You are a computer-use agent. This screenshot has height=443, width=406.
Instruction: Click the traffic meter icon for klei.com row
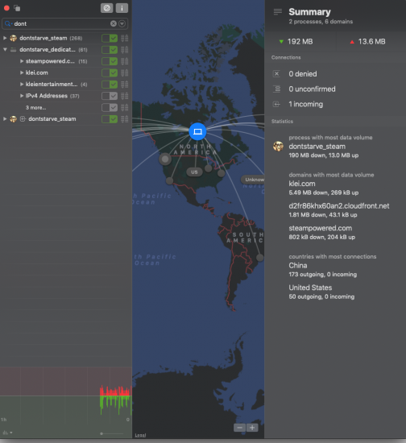click(x=125, y=72)
